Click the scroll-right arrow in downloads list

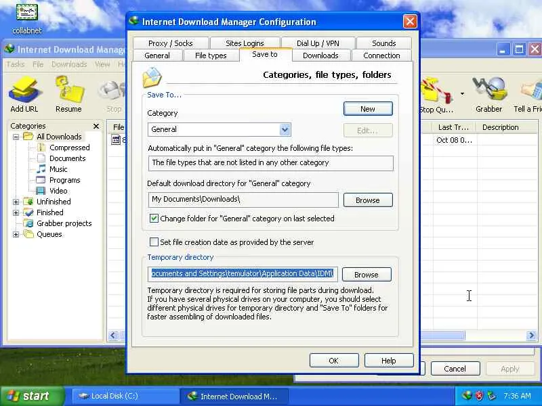click(531, 335)
